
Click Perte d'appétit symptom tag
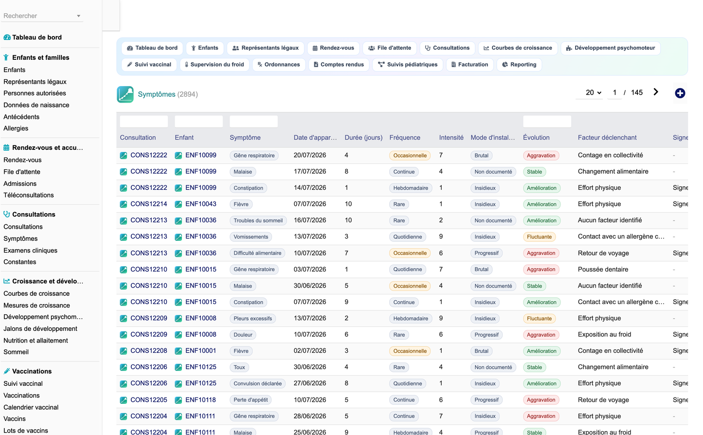click(251, 400)
